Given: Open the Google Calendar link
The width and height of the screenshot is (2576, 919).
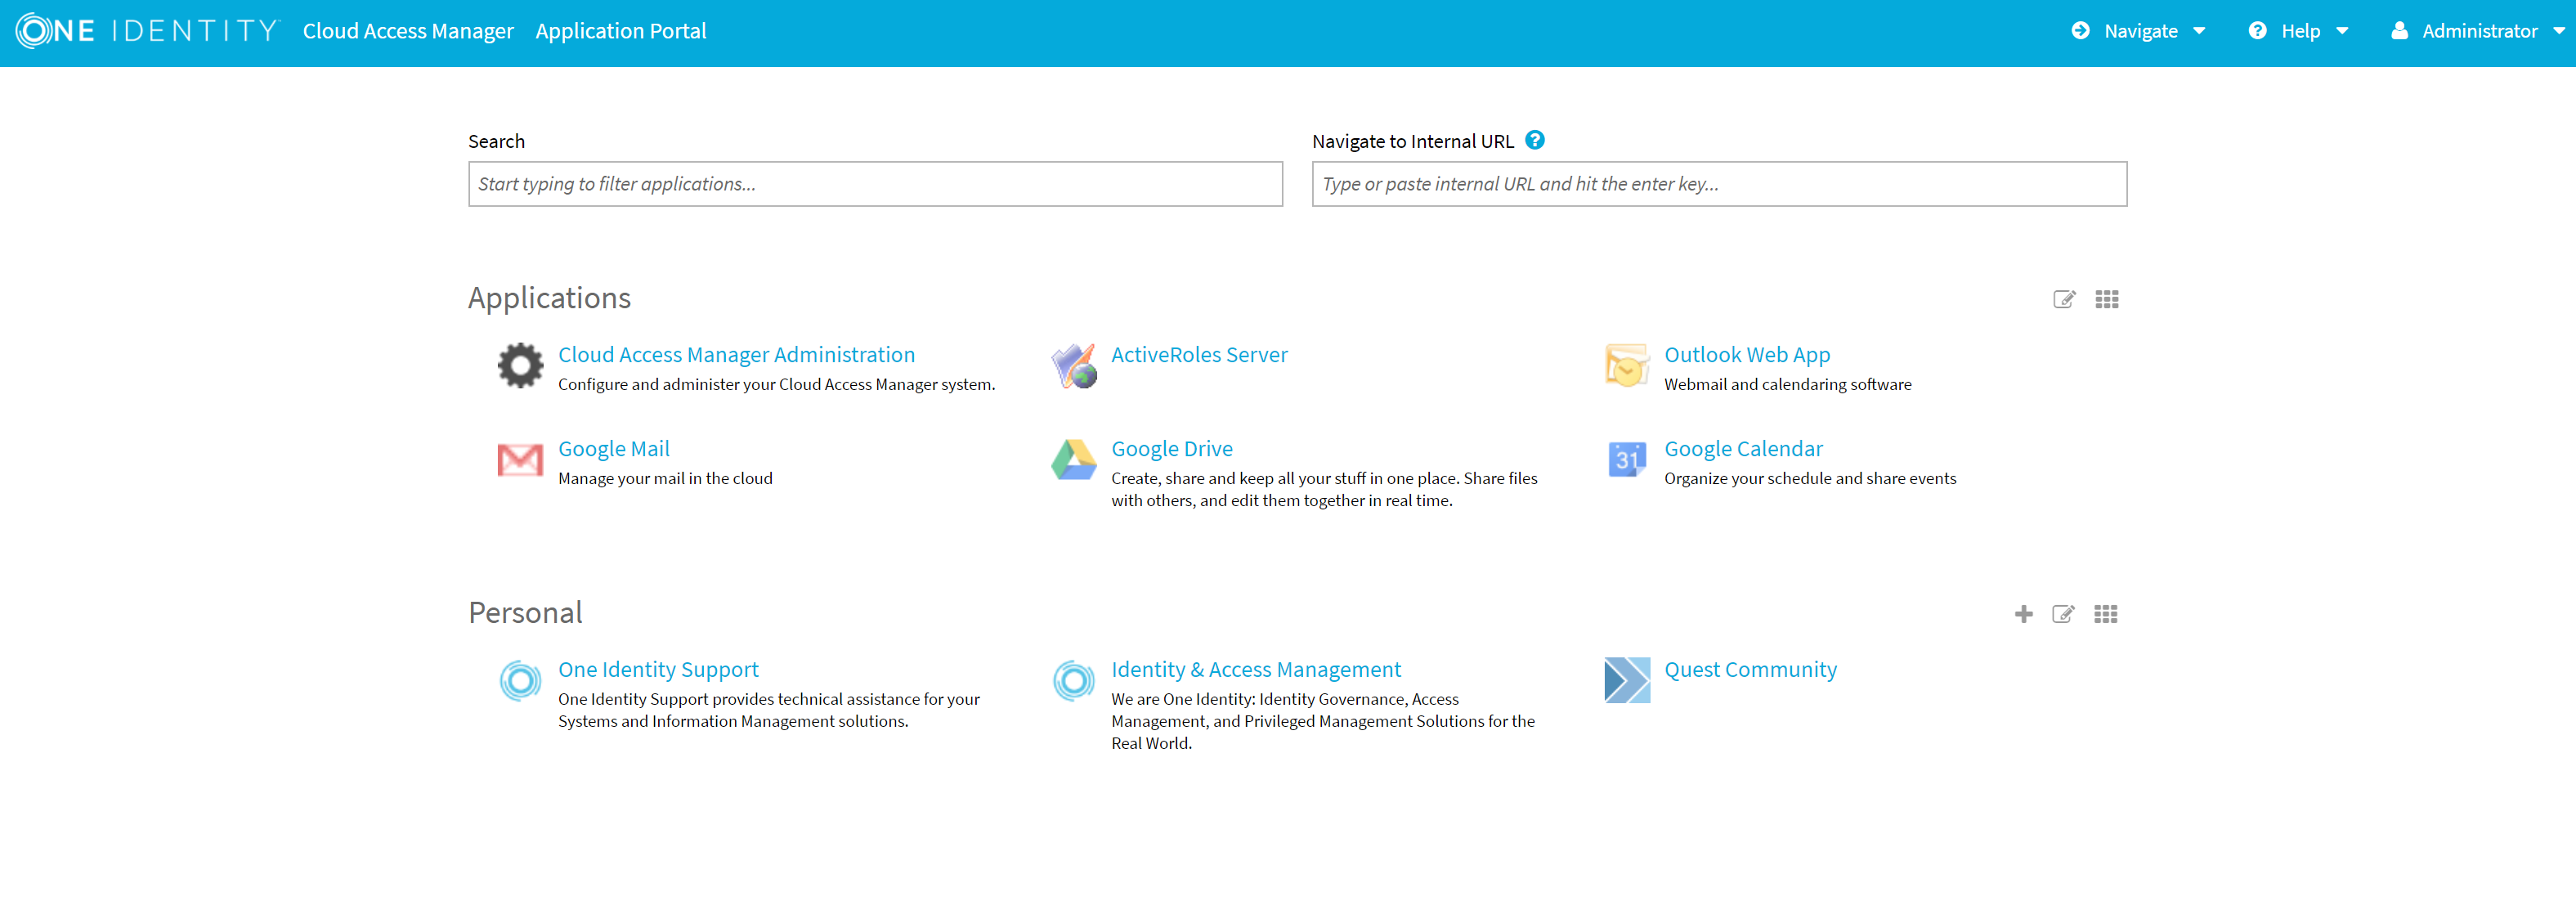Looking at the screenshot, I should pos(1743,449).
